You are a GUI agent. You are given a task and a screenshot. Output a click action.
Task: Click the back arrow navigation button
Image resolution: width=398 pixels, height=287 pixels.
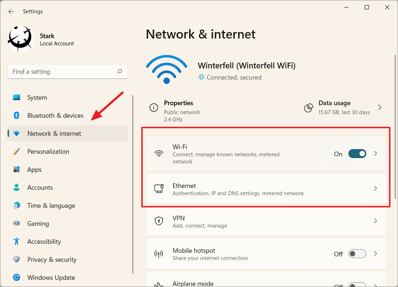tap(11, 11)
